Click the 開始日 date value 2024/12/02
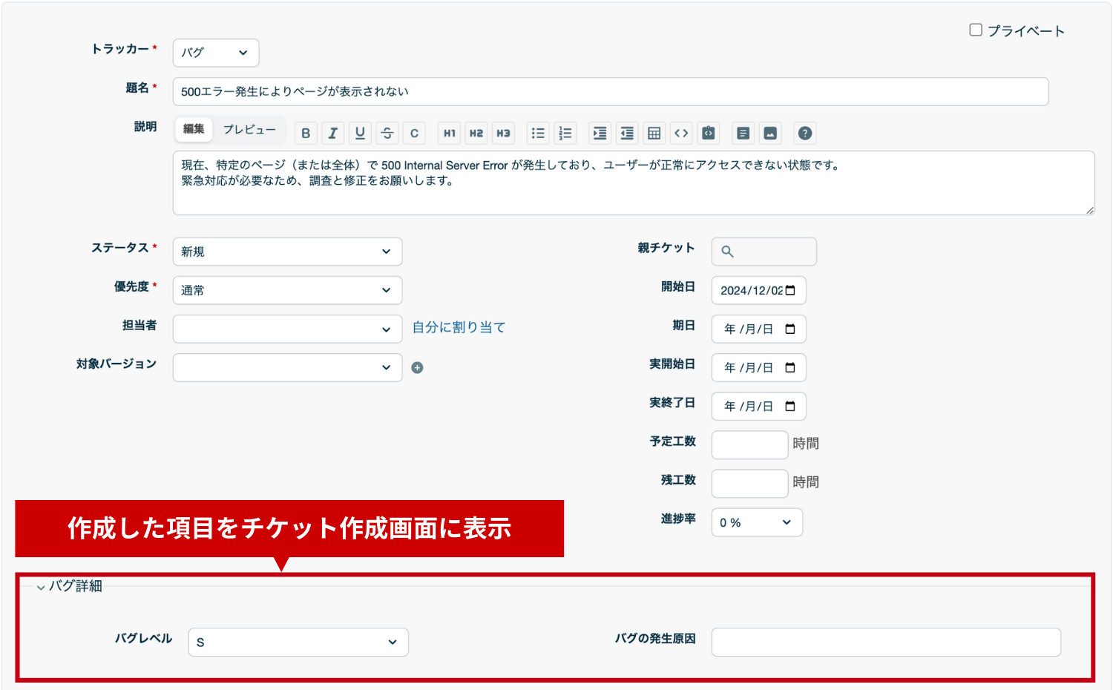1113x690 pixels. pyautogui.click(x=752, y=290)
